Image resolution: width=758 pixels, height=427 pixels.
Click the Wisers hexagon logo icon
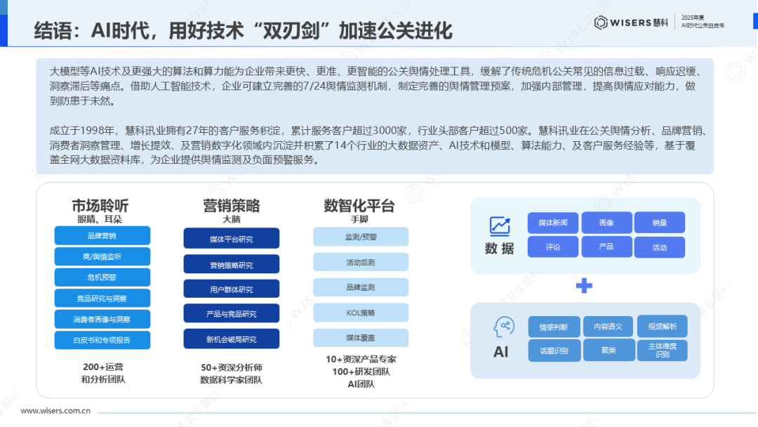[601, 22]
